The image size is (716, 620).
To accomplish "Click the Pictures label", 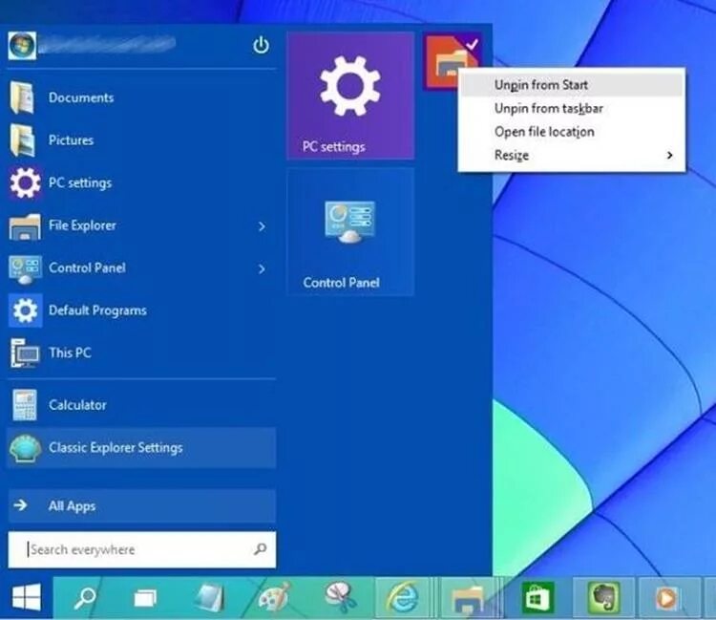I will tap(72, 139).
